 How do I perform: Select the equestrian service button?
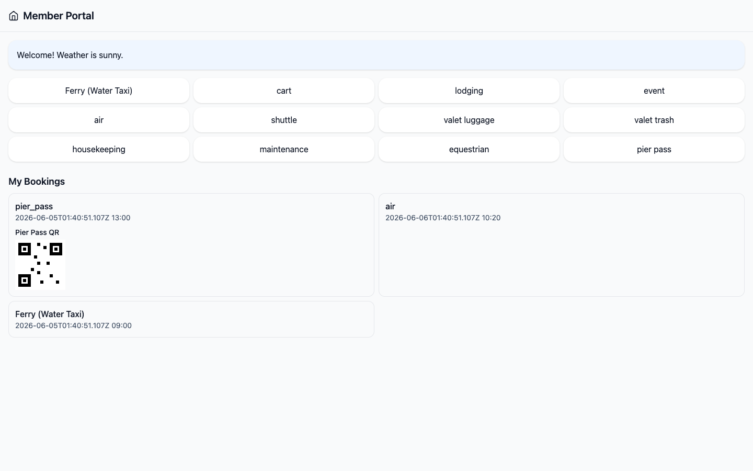coord(469,149)
